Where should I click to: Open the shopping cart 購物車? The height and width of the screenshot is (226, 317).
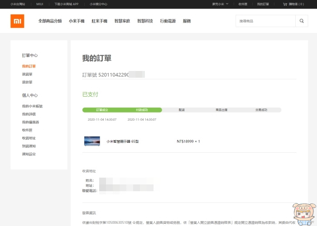293,4
